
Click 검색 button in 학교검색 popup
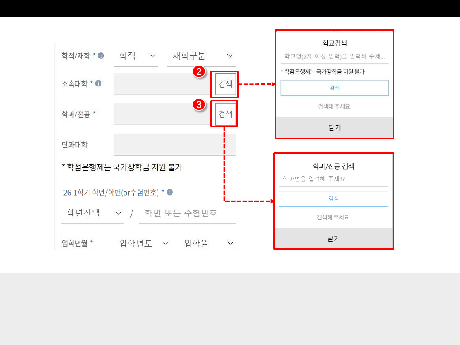[x=334, y=88]
